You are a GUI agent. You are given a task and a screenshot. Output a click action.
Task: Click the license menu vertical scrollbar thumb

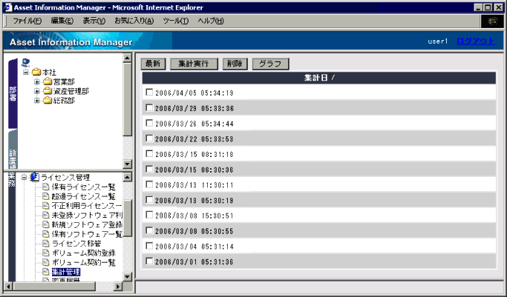click(127, 218)
